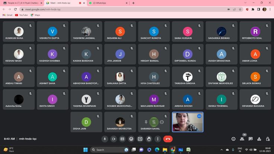
Task: Open host controls lock icon
Action: [x=268, y=139]
